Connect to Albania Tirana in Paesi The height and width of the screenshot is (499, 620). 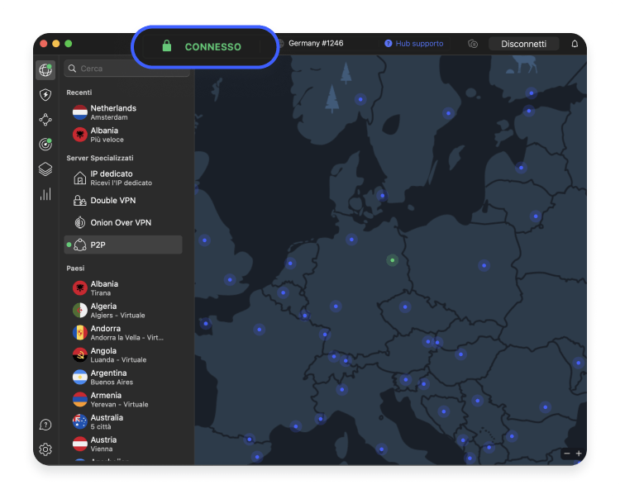pyautogui.click(x=123, y=288)
